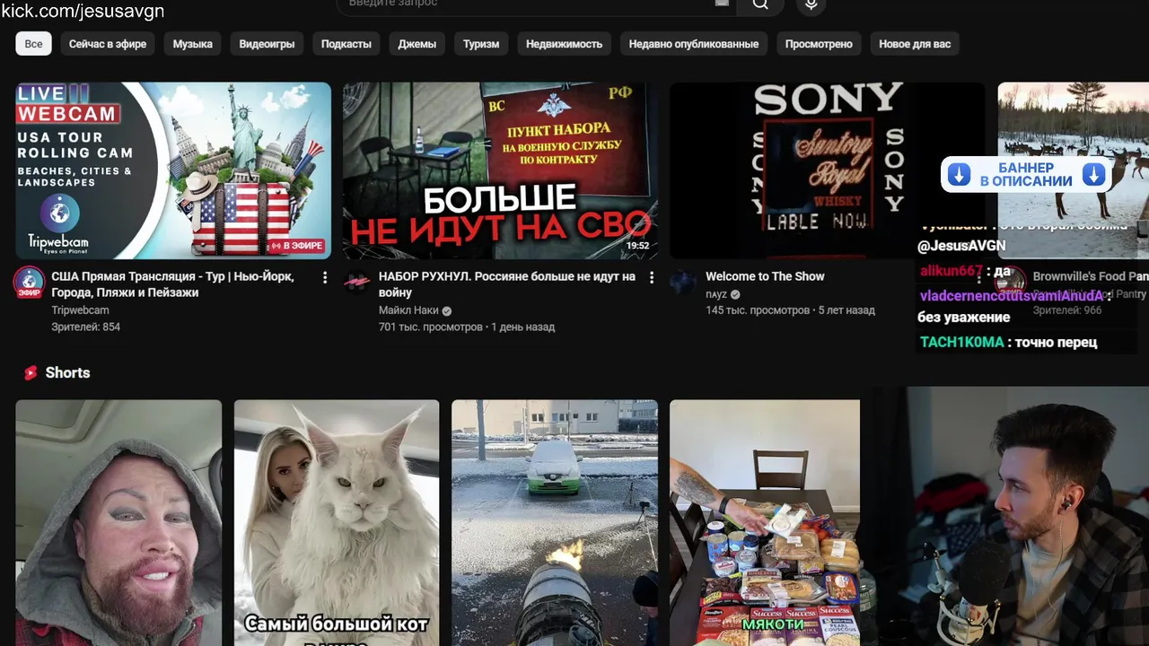Select the Новое для вас chip
The height and width of the screenshot is (646, 1149).
(x=915, y=44)
